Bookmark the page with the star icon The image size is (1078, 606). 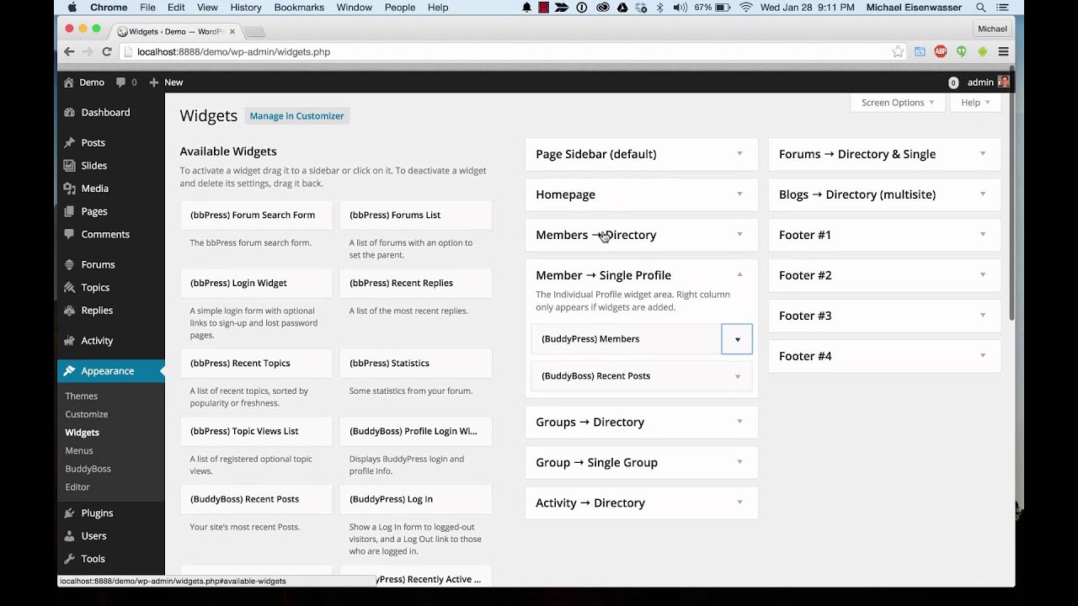point(898,51)
